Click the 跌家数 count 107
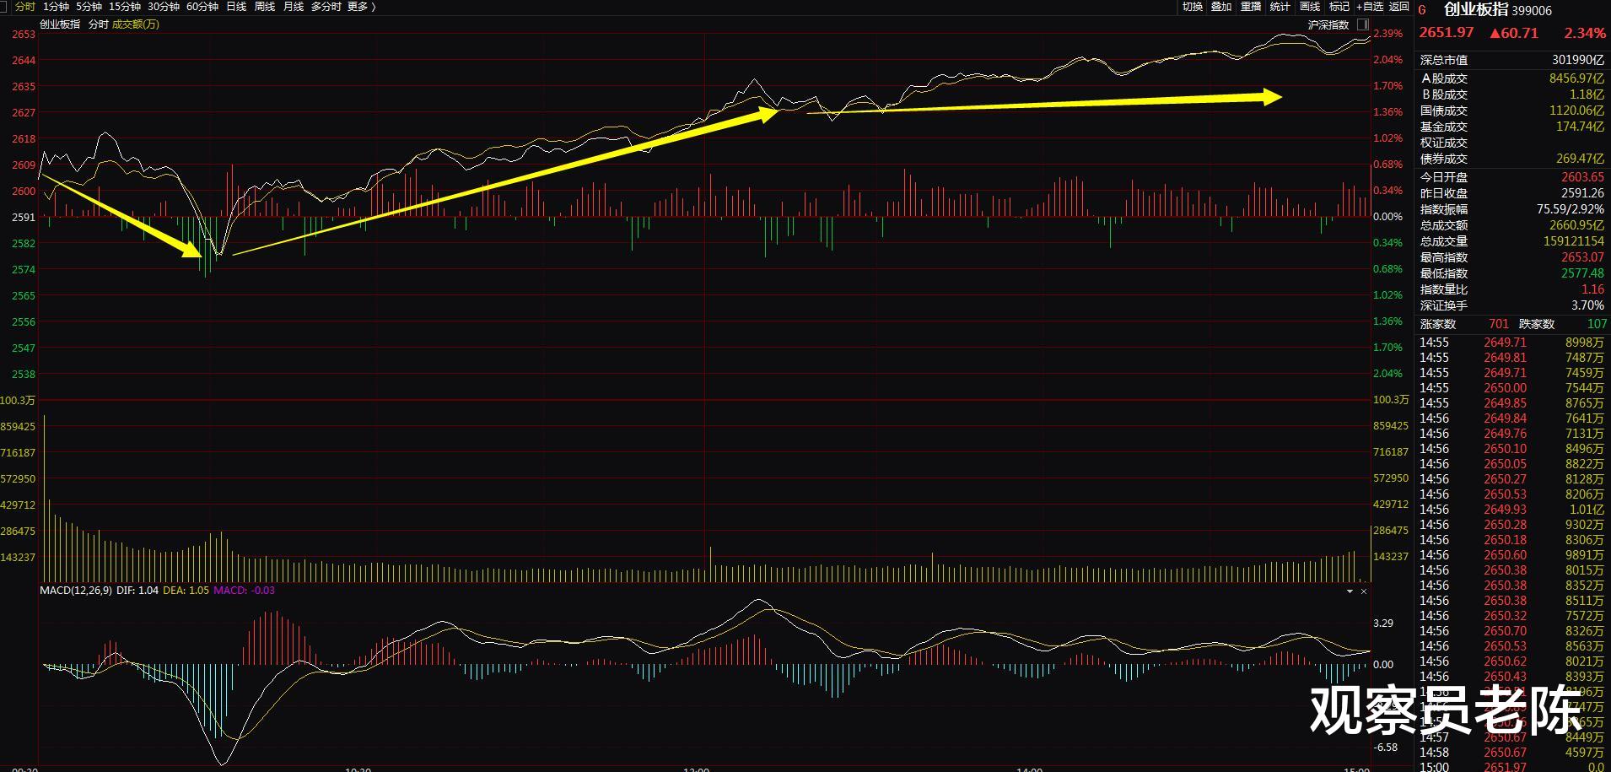 click(1598, 324)
